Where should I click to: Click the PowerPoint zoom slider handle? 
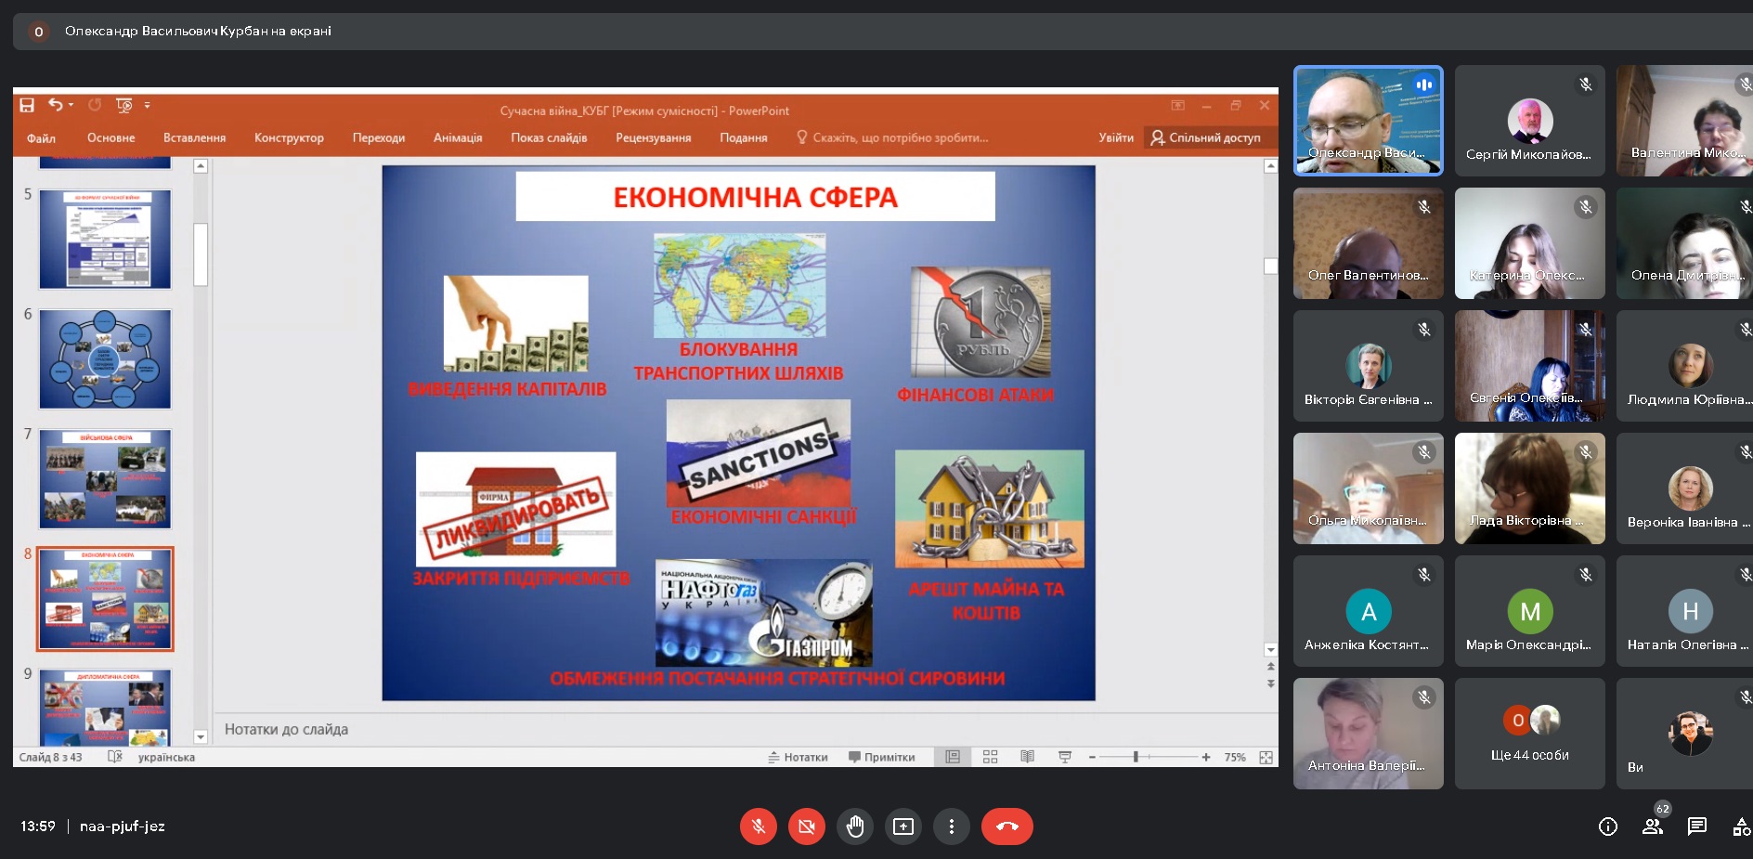click(1136, 757)
